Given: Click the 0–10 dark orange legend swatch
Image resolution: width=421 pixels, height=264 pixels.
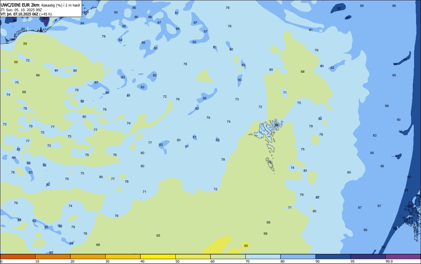Looking at the screenshot, I should (x=18, y=257).
